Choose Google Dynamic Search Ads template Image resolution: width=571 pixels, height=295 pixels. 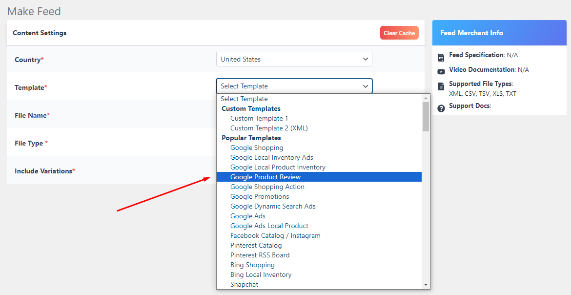coord(273,206)
